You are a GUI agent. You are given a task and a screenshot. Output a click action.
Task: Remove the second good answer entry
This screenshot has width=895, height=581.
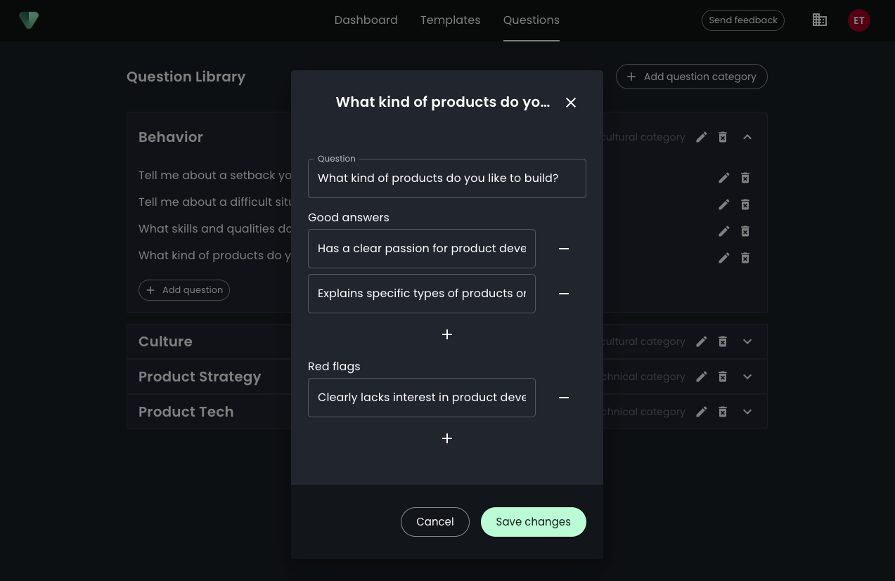point(563,294)
